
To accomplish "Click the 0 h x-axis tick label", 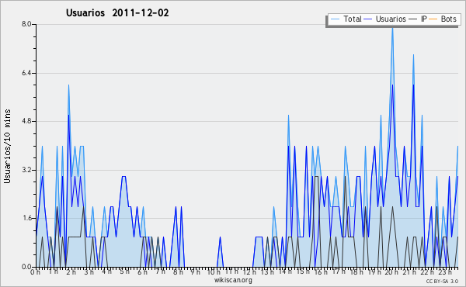I will (x=36, y=272).
